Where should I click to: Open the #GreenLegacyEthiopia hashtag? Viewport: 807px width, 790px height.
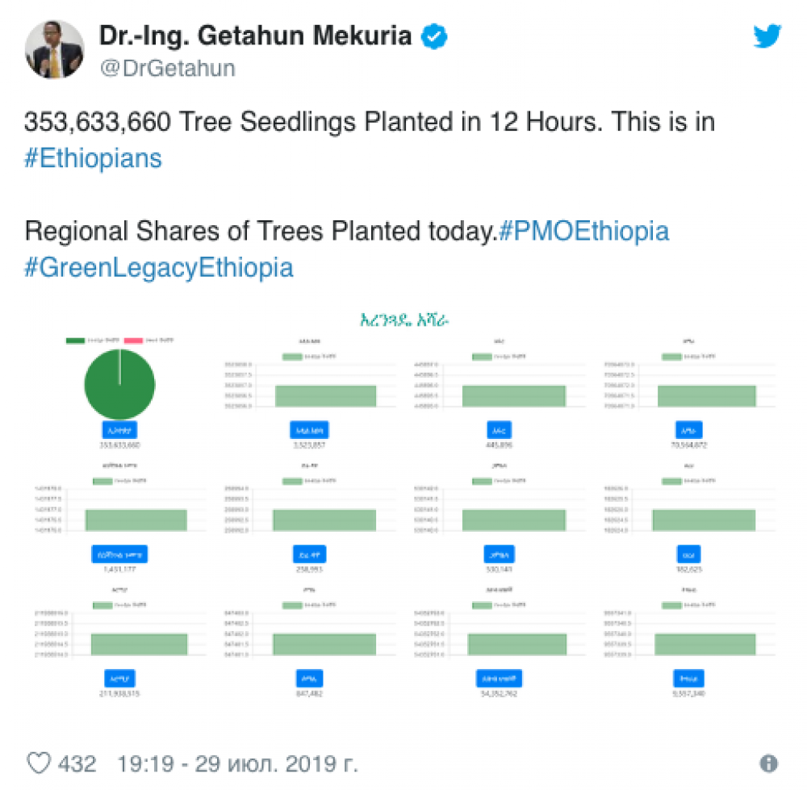click(x=159, y=268)
